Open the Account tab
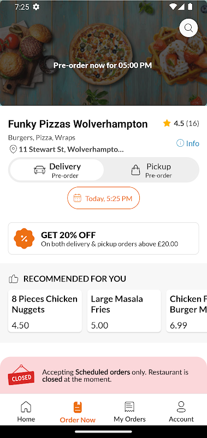Image resolution: width=207 pixels, height=438 pixels. (181, 412)
